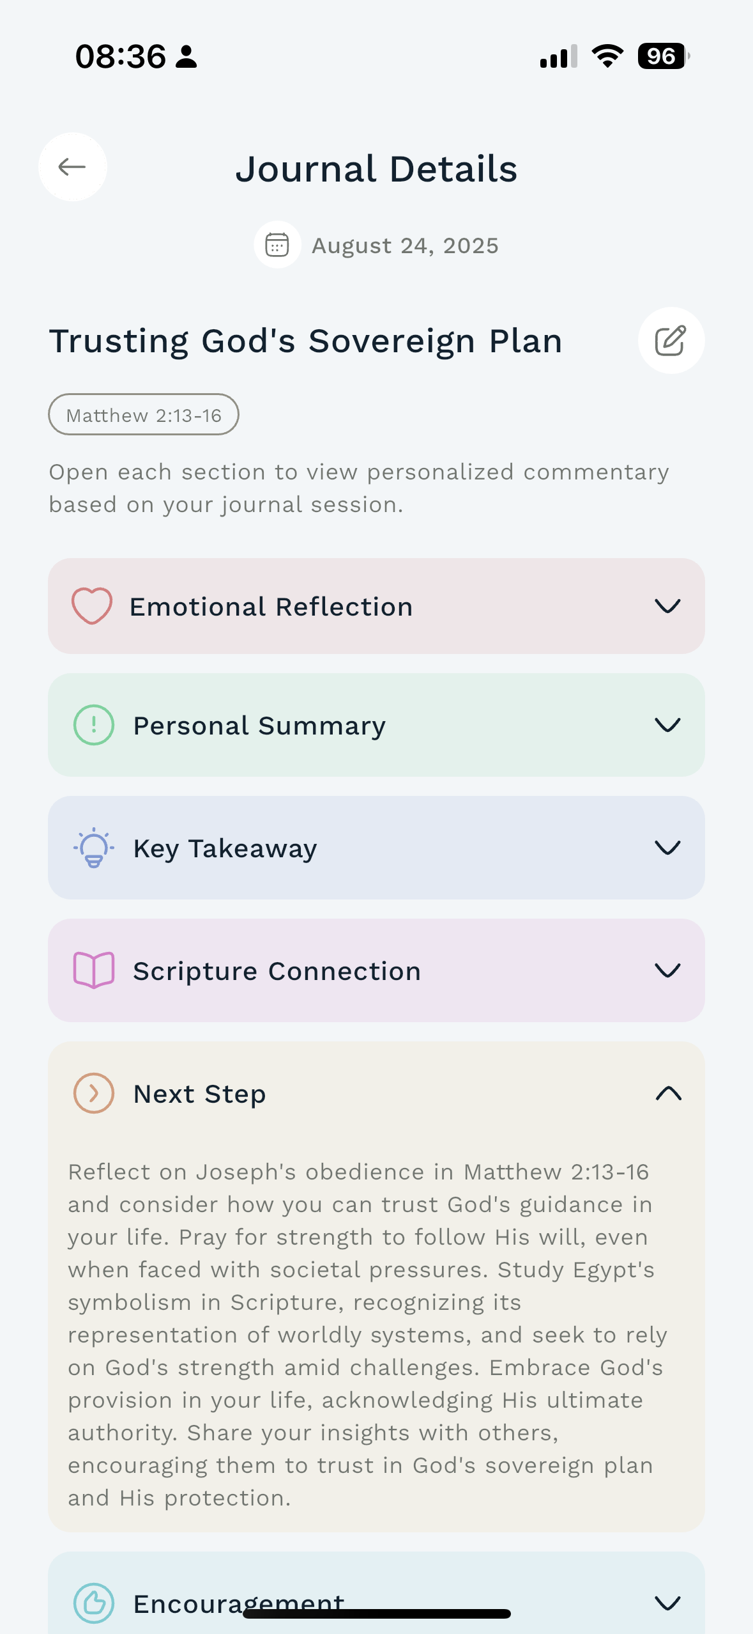This screenshot has width=753, height=1634.
Task: Tap the exclamation icon on Personal Summary
Action: pos(94,725)
